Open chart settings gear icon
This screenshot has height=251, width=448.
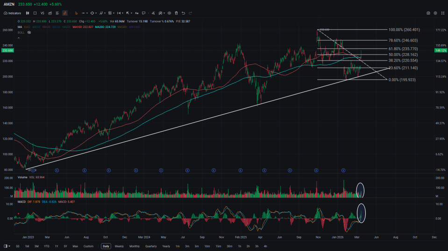(435, 13)
